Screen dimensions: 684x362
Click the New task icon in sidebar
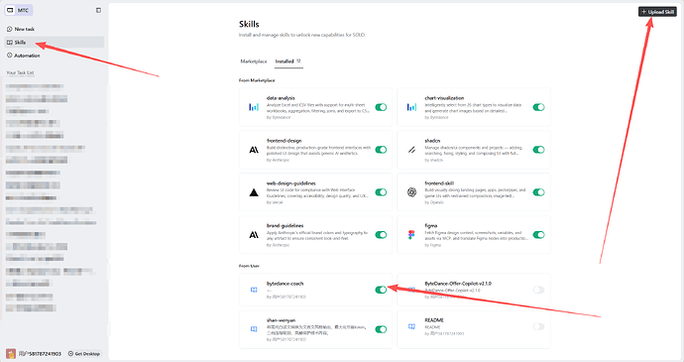tap(9, 29)
